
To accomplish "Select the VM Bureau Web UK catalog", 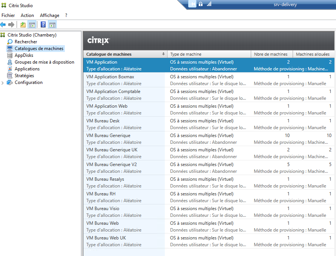I will [209, 241].
